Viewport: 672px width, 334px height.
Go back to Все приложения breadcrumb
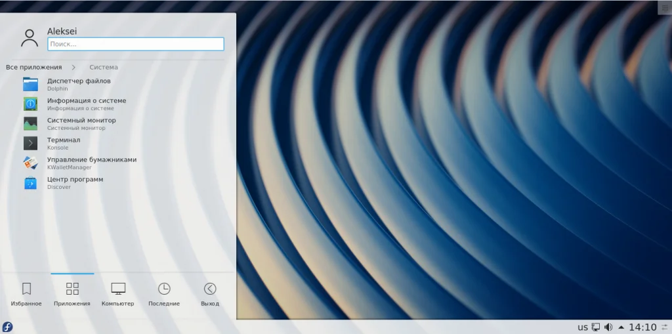pyautogui.click(x=34, y=68)
